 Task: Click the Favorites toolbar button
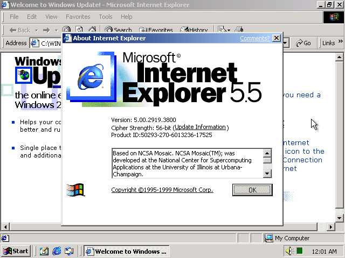click(x=156, y=30)
